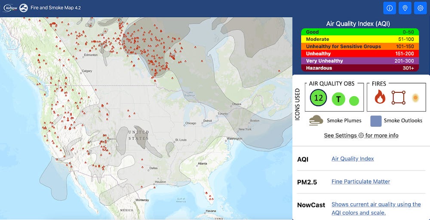
Task: Click the fire and smoke logo circle
Action: click(x=24, y=8)
